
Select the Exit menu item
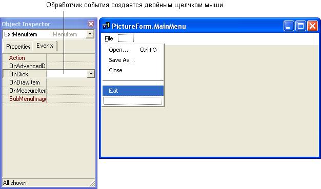(133, 91)
